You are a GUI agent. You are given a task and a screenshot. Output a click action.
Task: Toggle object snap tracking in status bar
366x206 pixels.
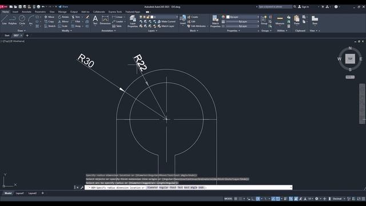pos(273,199)
